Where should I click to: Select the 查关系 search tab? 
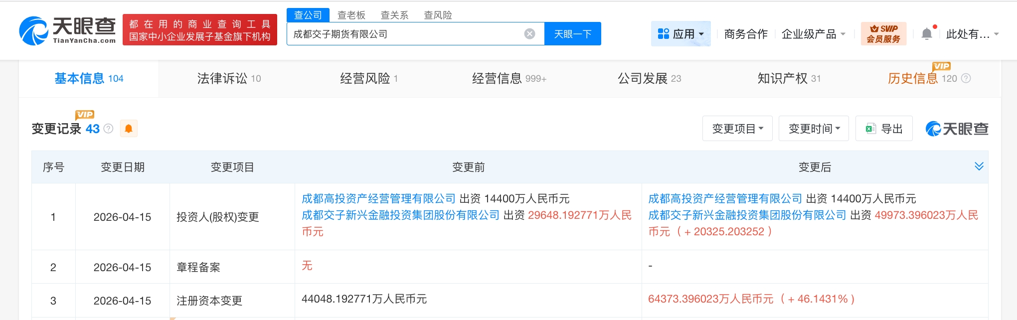tap(394, 15)
